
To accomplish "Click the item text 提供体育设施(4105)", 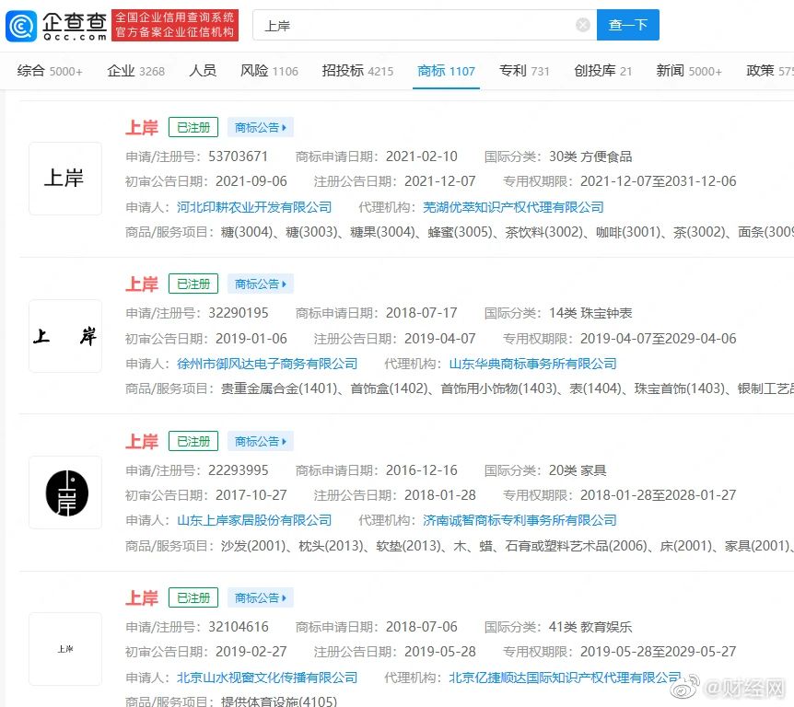I will coord(279,701).
